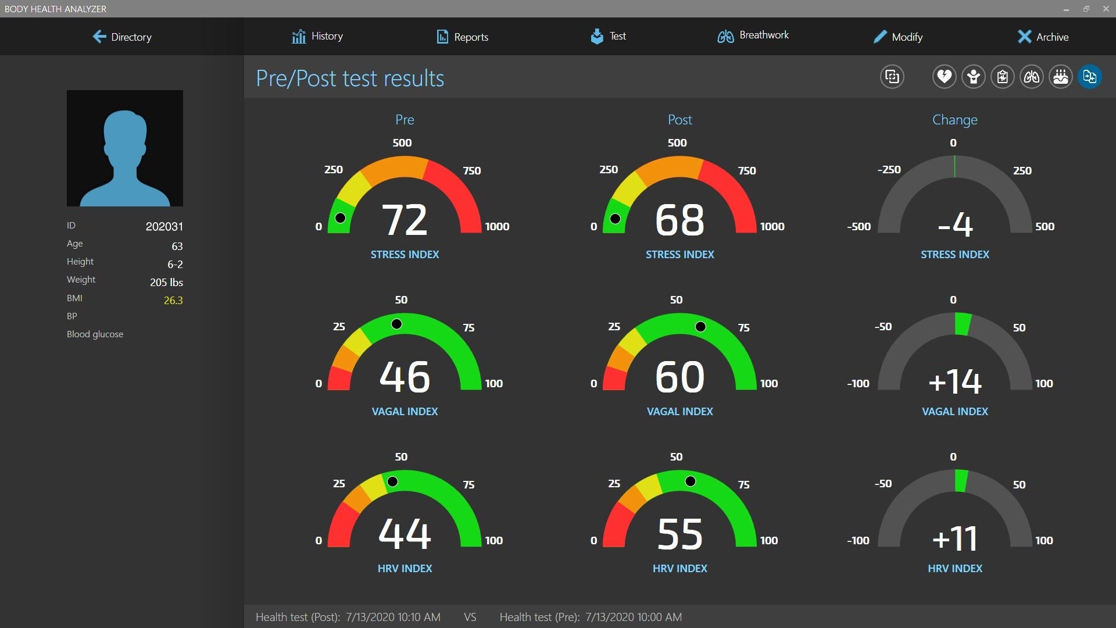1116x628 pixels.
Task: Archive this patient record
Action: pos(1043,37)
